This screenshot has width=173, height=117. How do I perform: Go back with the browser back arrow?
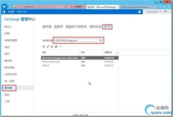tap(4, 7)
